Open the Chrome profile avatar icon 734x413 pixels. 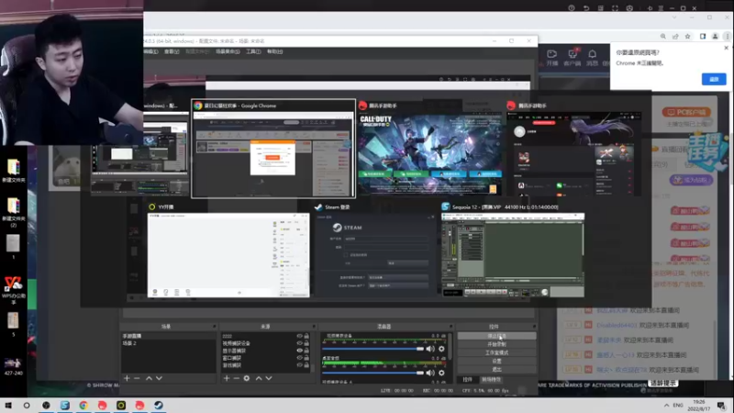pyautogui.click(x=715, y=36)
